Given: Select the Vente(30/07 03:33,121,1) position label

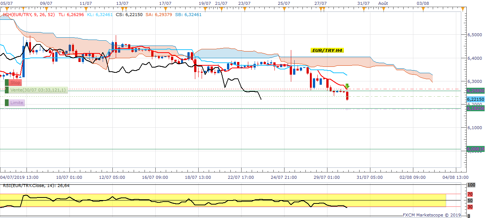Looking at the screenshot, I should coord(38,90).
